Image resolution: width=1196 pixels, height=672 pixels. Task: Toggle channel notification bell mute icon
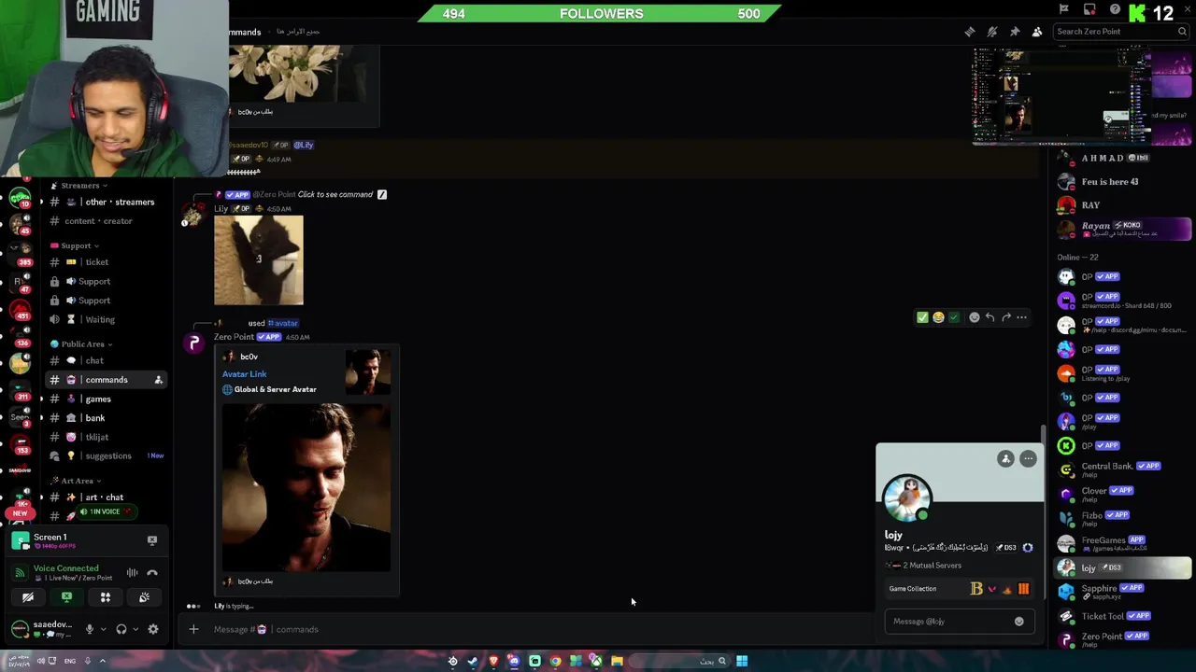coord(992,32)
